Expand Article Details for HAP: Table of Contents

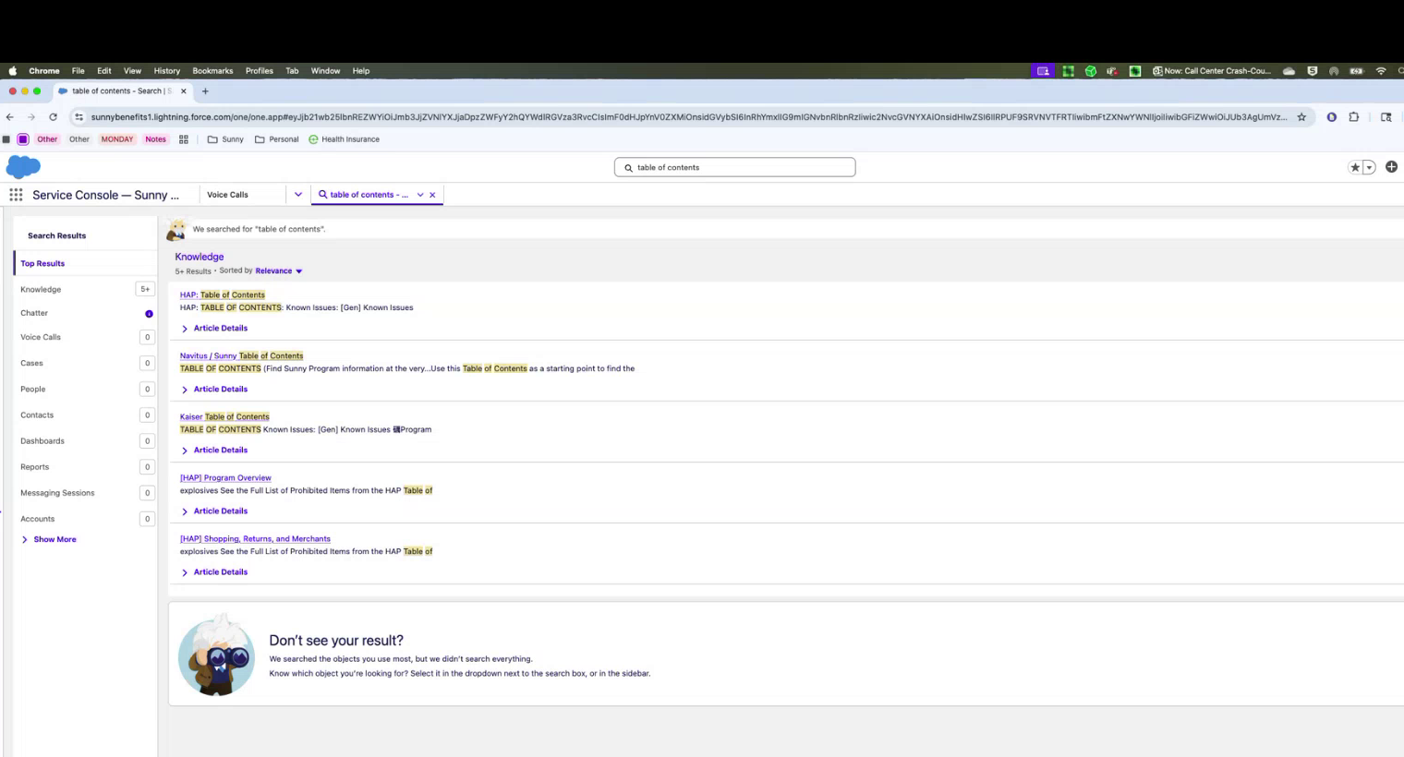tap(220, 329)
